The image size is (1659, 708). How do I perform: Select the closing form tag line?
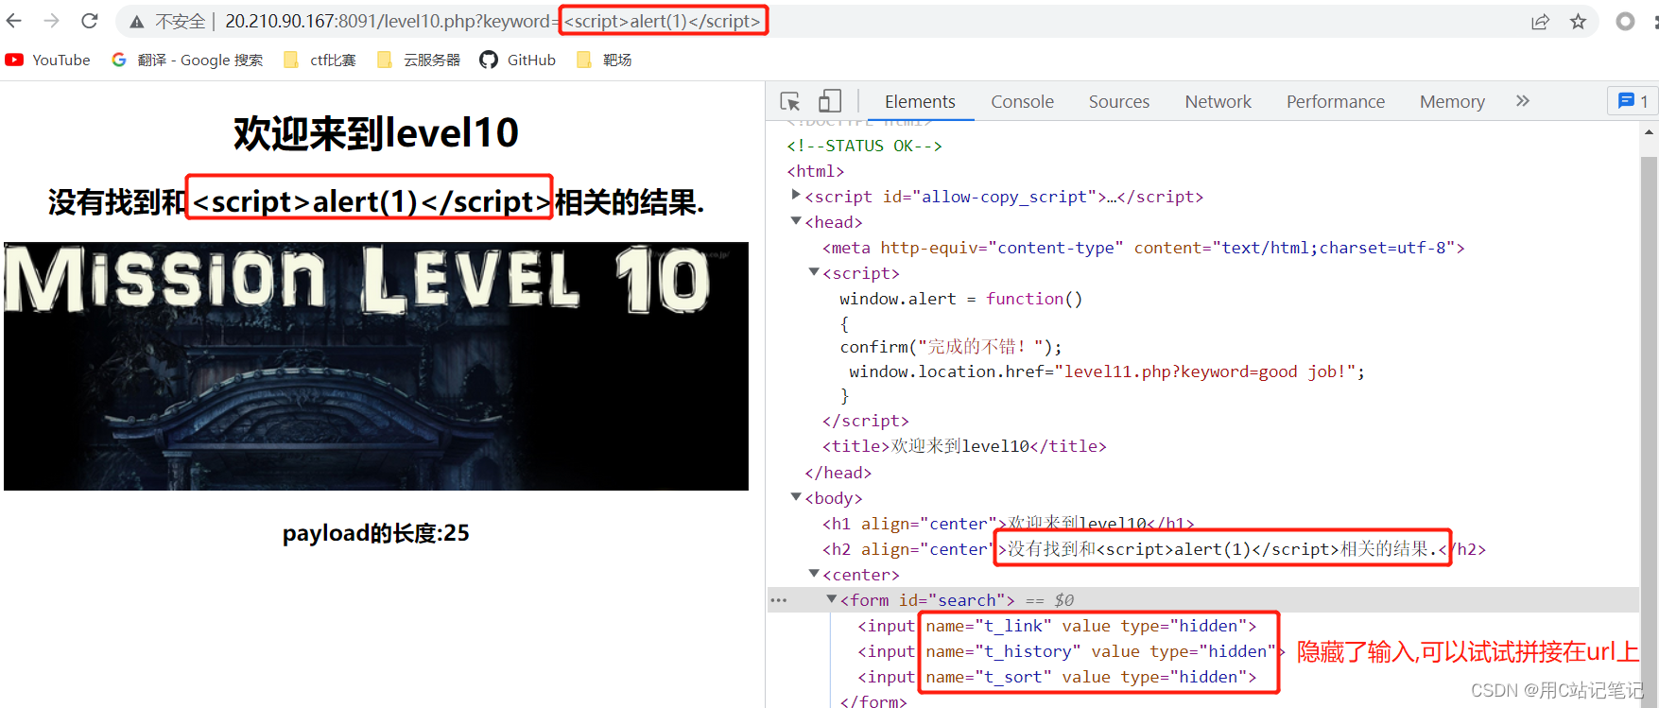[x=873, y=701]
